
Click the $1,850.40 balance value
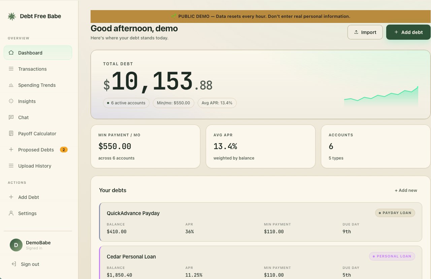click(x=120, y=275)
